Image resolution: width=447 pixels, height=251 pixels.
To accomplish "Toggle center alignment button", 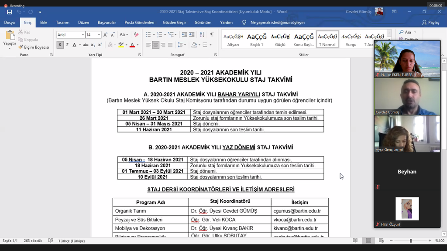I will (156, 45).
